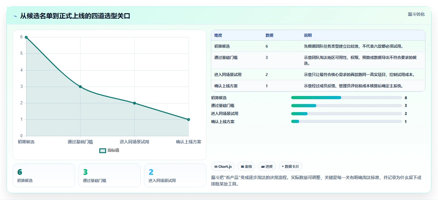
Task: Click the description starting 示意只让最符合核心需求
Action: [x=359, y=75]
